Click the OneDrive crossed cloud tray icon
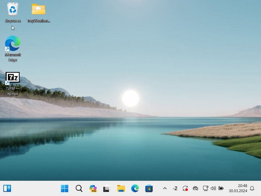The width and height of the screenshot is (261, 196). (x=195, y=189)
